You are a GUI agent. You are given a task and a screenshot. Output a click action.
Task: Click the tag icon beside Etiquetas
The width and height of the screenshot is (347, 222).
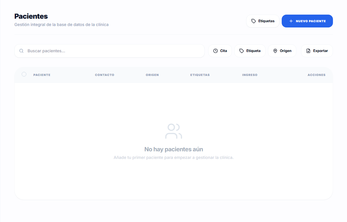254,21
